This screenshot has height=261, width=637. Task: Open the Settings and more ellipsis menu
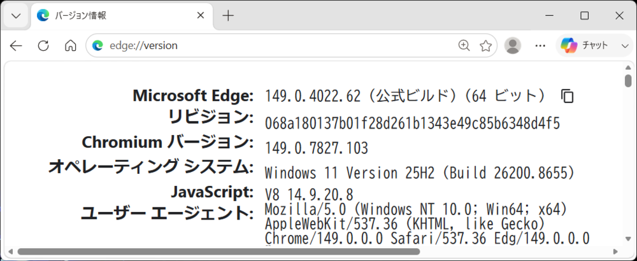tap(540, 45)
